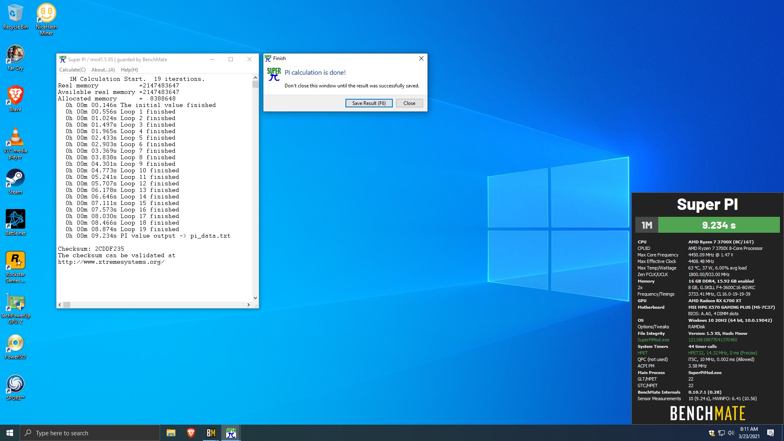This screenshot has height=441, width=784.
Task: Click the 1M label in BenchMate panel
Action: coord(647,225)
